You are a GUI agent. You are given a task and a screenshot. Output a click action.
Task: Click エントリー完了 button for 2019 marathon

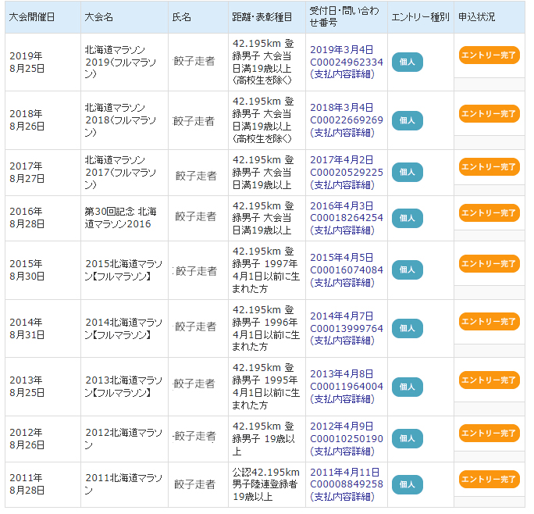[x=489, y=55]
